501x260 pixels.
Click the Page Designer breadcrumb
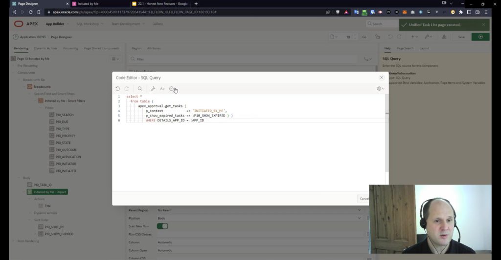click(x=61, y=37)
